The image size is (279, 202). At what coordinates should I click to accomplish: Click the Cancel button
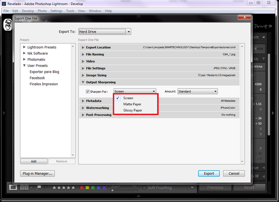click(x=234, y=173)
